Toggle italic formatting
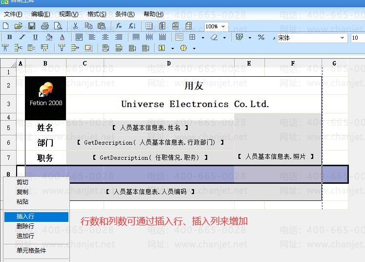The width and height of the screenshot is (365, 262). [22, 37]
